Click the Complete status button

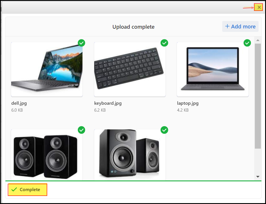click(27, 190)
